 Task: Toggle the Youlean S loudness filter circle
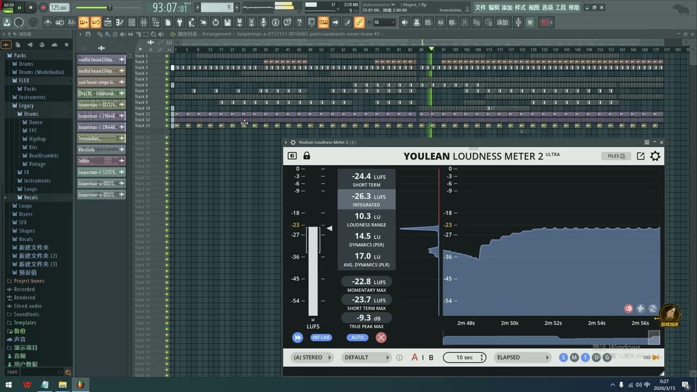click(564, 358)
